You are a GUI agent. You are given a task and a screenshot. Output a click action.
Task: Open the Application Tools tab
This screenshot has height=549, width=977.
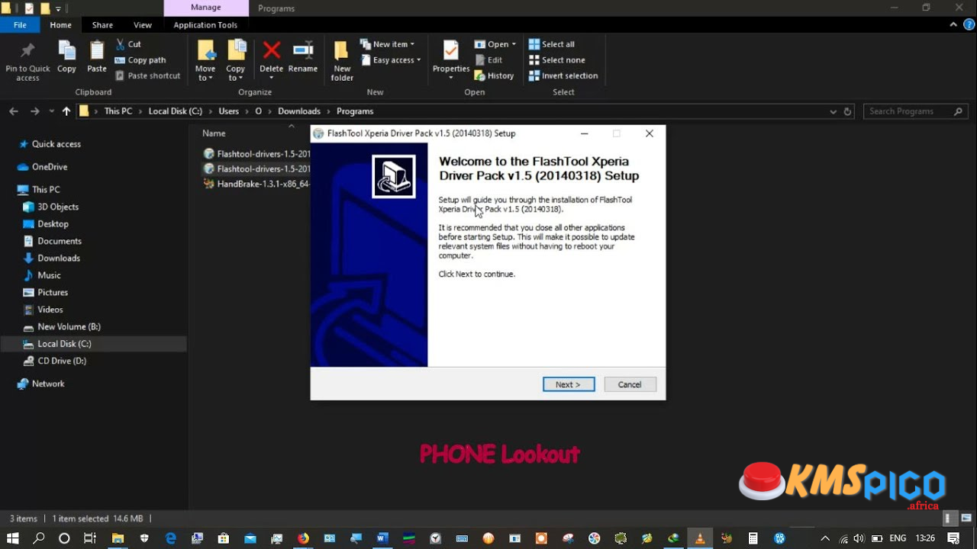(205, 24)
